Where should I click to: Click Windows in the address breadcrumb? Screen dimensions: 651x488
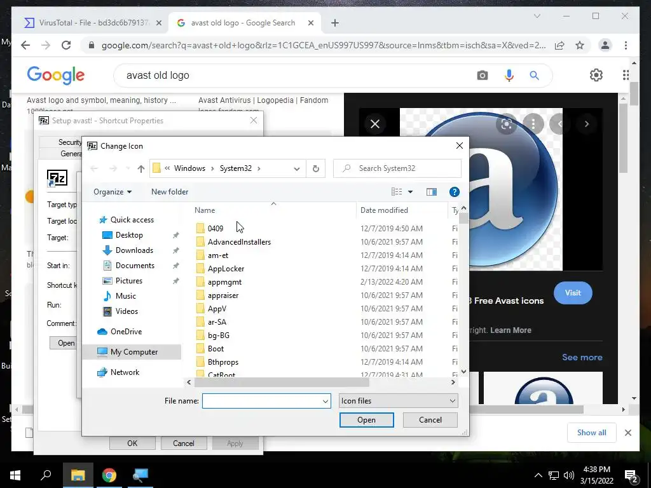pyautogui.click(x=189, y=168)
